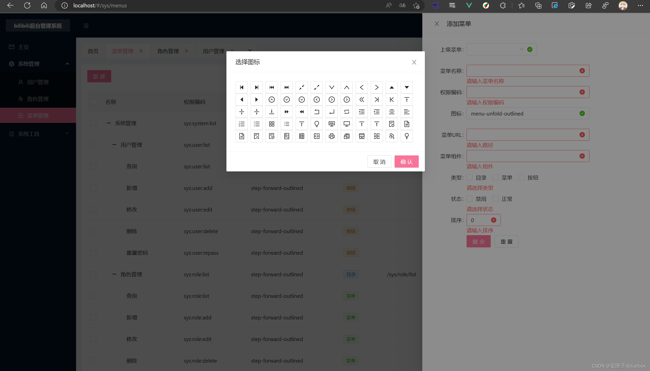The height and width of the screenshot is (371, 650).
Task: Pick the four-square app grid icon
Action: [271, 124]
